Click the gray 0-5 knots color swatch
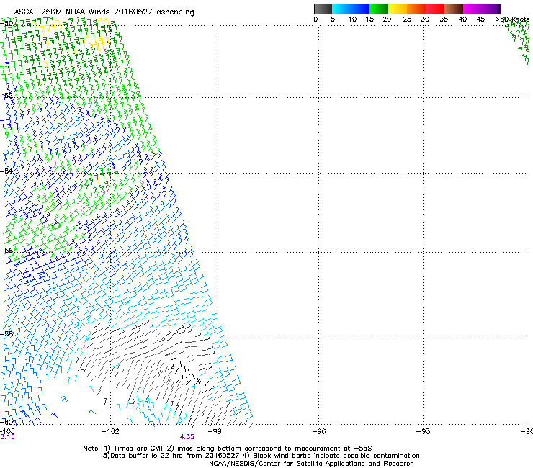 (323, 9)
